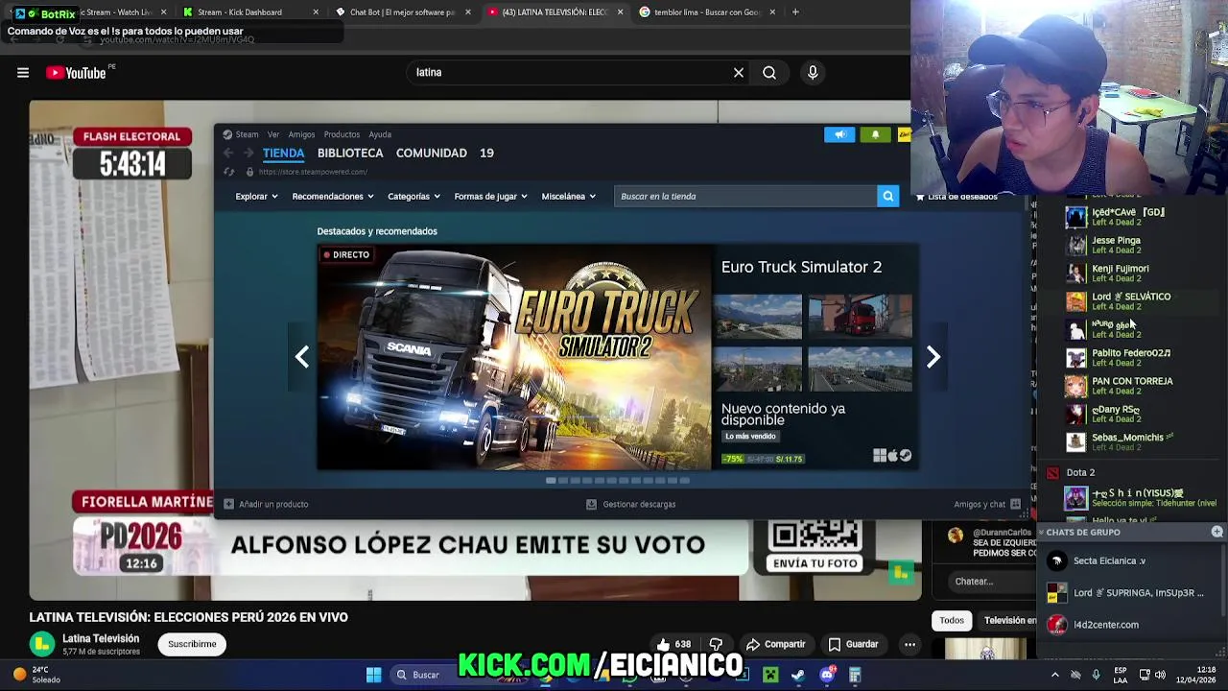Image resolution: width=1228 pixels, height=691 pixels.
Task: Switch to Steam COMUNIDAD tab
Action: [x=432, y=154]
